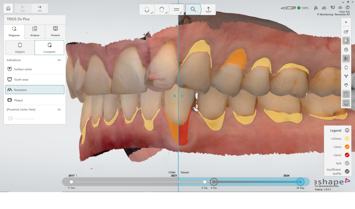This screenshot has height=209, width=355.
Task: Collapse the Indications section
Action: pos(59,60)
